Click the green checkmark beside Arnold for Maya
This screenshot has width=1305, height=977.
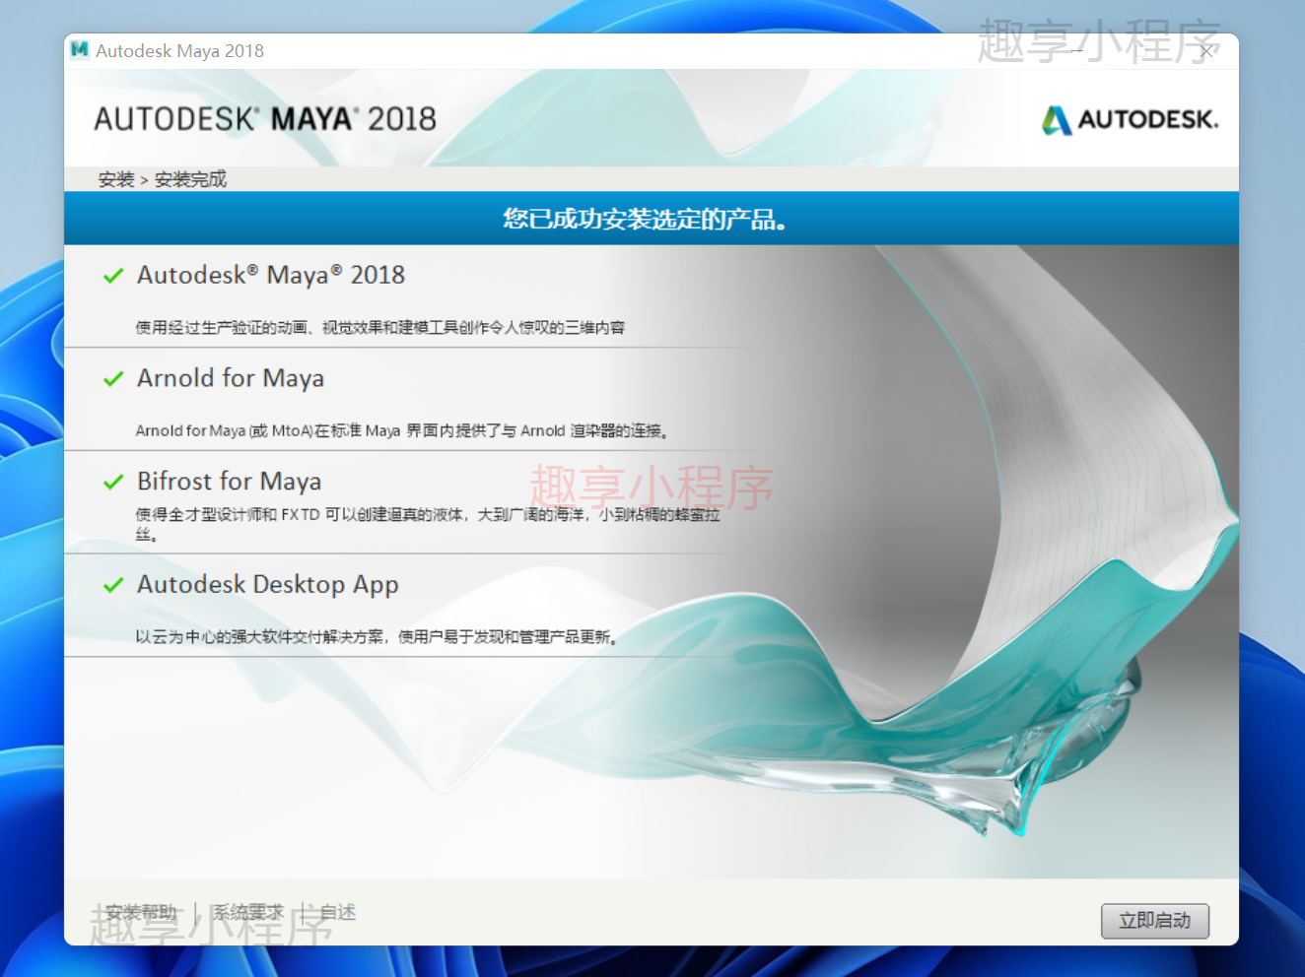tap(113, 379)
